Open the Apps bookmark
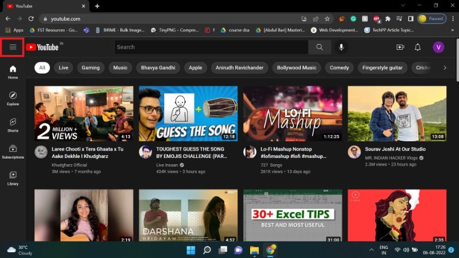This screenshot has width=459, height=258. (x=14, y=30)
